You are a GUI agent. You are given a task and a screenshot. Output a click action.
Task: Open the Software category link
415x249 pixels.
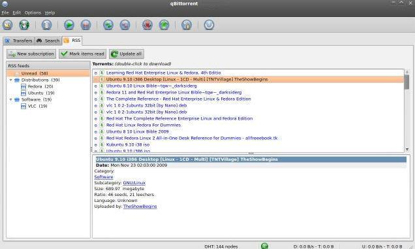(x=104, y=177)
